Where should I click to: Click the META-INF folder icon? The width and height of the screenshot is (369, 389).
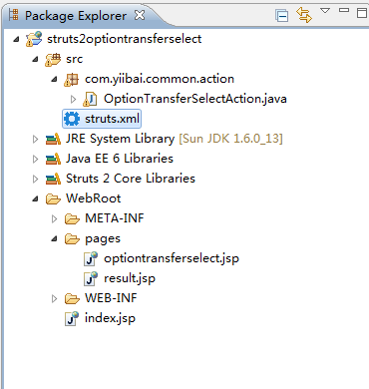click(72, 219)
